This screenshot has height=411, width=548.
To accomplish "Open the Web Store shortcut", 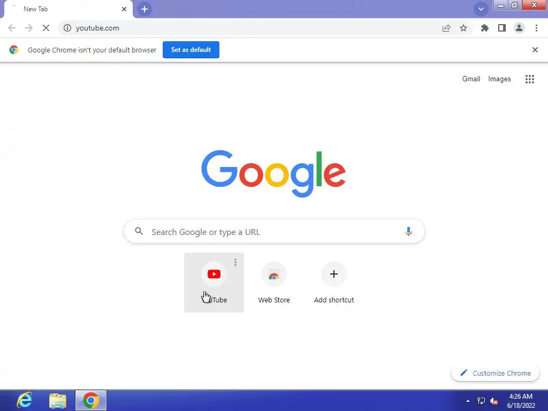I will 274,283.
